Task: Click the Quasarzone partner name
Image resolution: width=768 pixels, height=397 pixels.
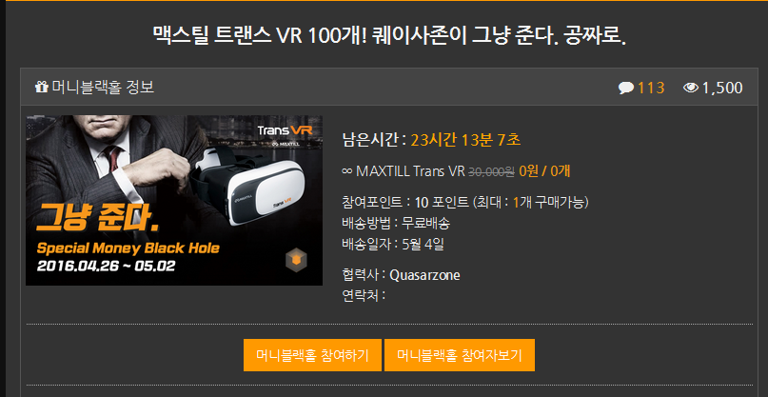Action: click(x=424, y=275)
